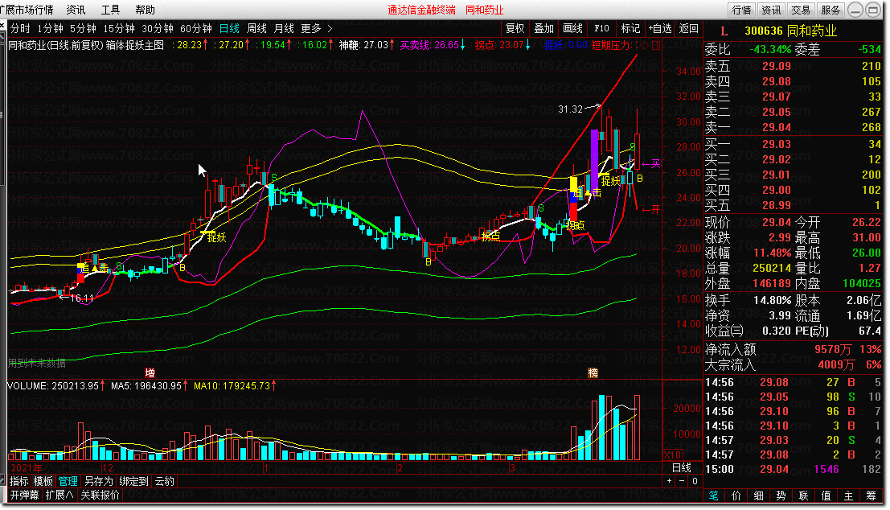The width and height of the screenshot is (890, 510).
Task: Expand the 扩展∧ panel
Action: point(59,495)
